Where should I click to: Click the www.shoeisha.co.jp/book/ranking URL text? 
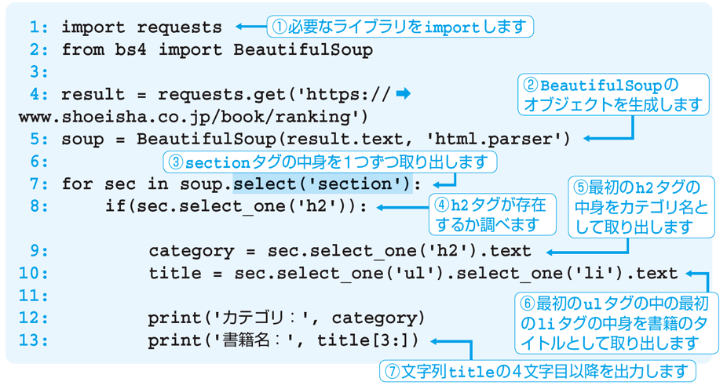pyautogui.click(x=192, y=117)
